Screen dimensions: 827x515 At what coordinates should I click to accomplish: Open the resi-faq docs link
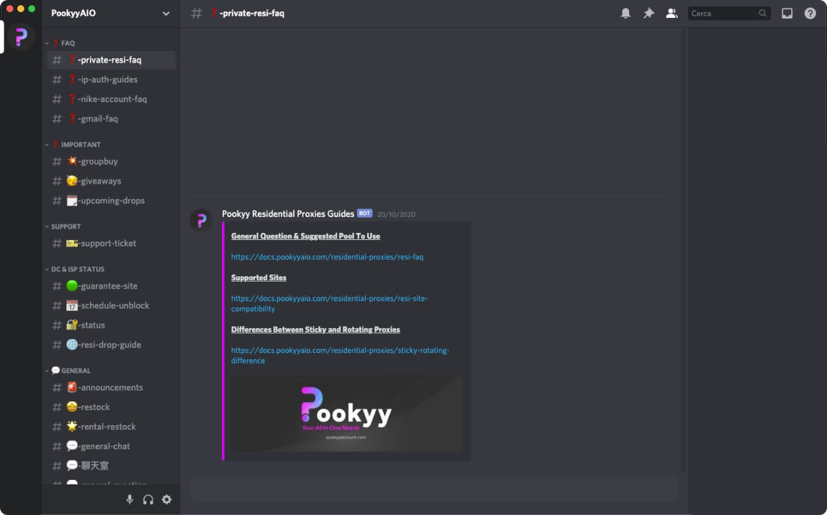tap(327, 257)
